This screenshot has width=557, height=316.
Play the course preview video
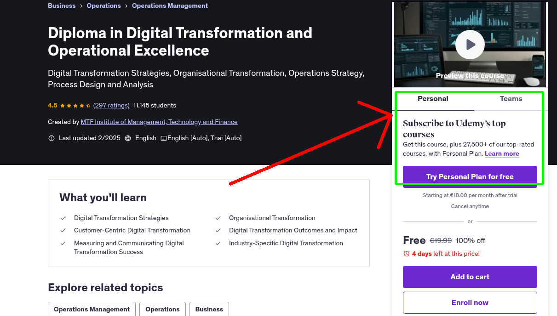[470, 45]
